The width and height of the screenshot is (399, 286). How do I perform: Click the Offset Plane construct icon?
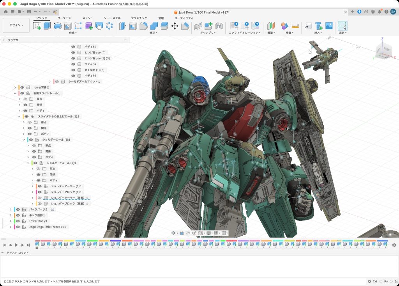pyautogui.click(x=271, y=26)
